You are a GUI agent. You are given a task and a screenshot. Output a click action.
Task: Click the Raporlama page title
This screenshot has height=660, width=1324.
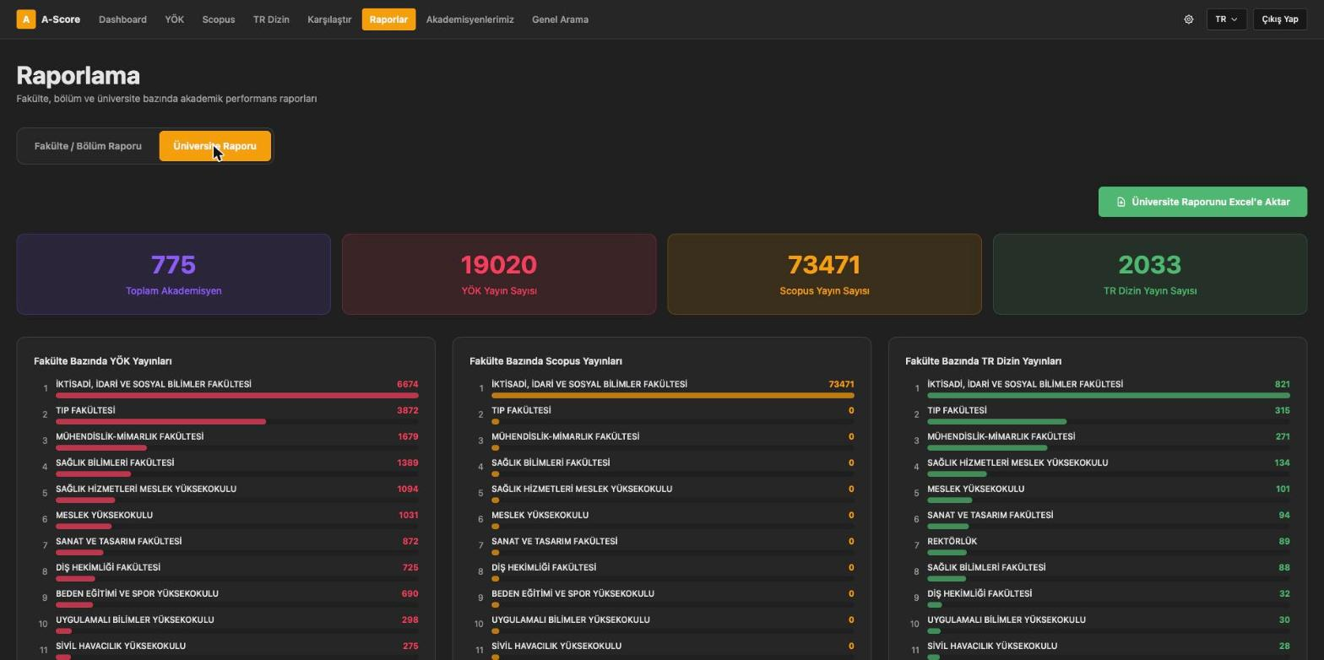pos(79,75)
